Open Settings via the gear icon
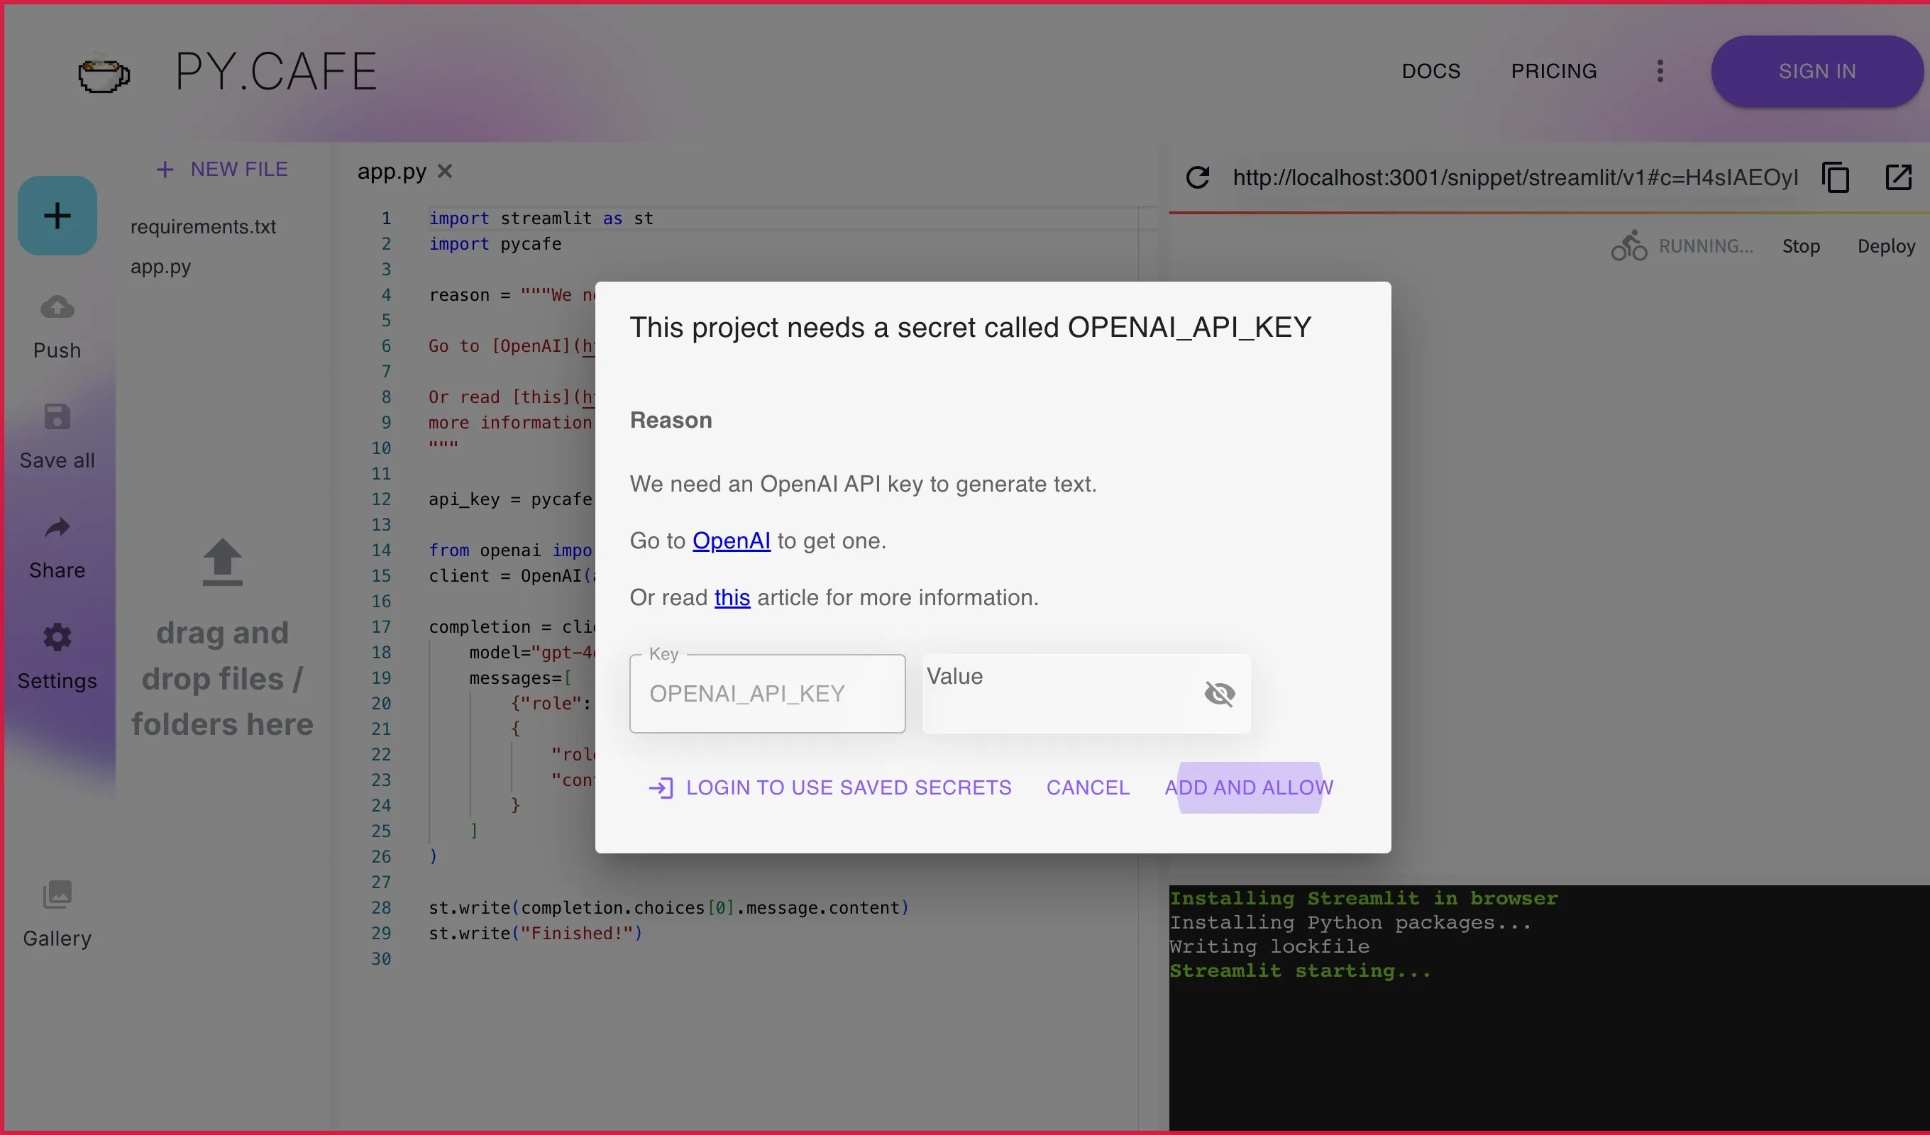Viewport: 1930px width, 1135px height. (57, 637)
